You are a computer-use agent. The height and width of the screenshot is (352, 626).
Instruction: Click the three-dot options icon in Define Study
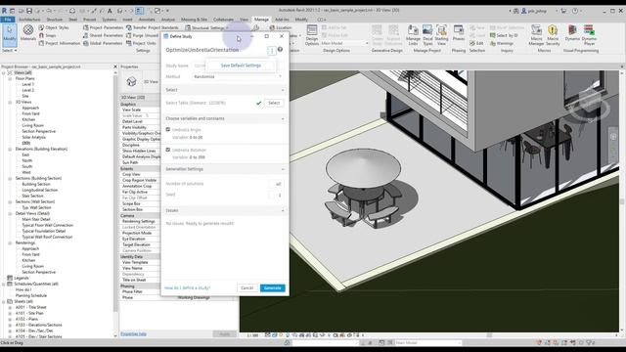[272, 51]
